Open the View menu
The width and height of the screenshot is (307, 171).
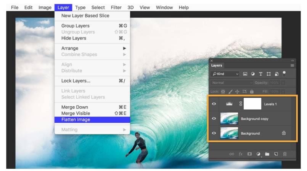coord(145,7)
